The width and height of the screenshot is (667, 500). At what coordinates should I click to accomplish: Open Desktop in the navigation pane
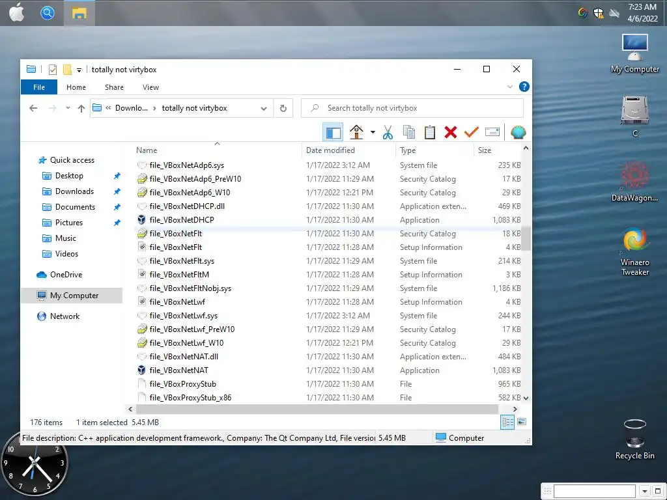point(69,176)
